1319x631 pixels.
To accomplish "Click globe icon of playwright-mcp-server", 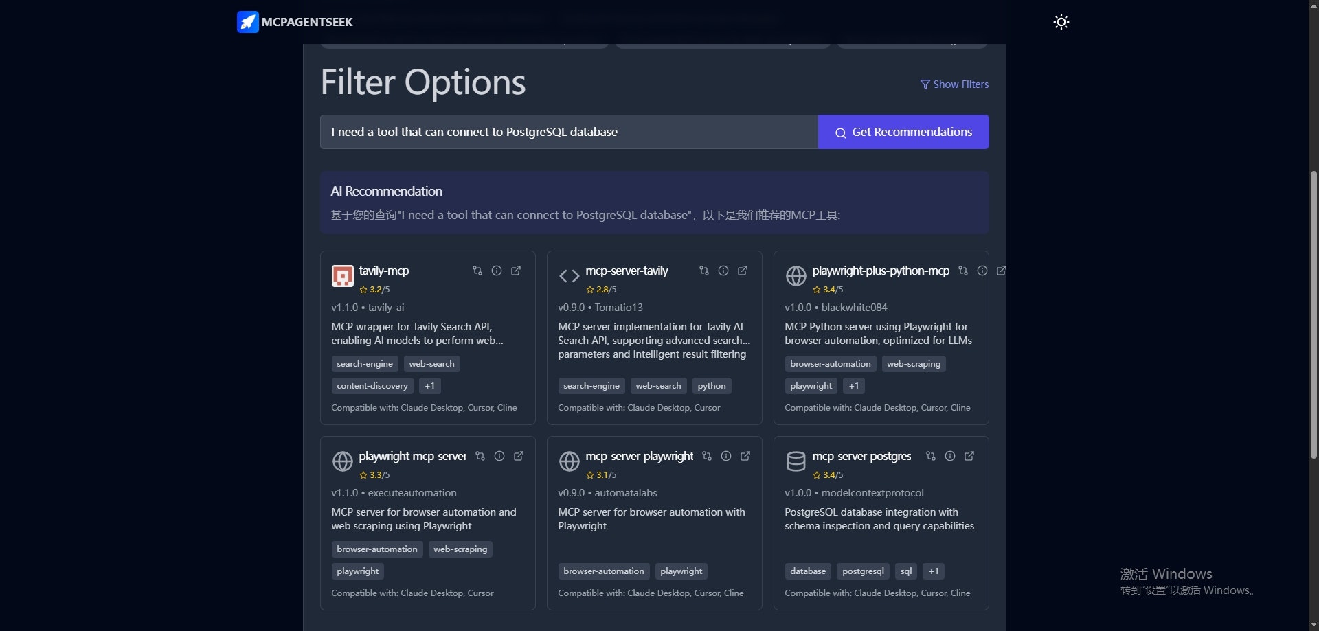I will pyautogui.click(x=342, y=461).
